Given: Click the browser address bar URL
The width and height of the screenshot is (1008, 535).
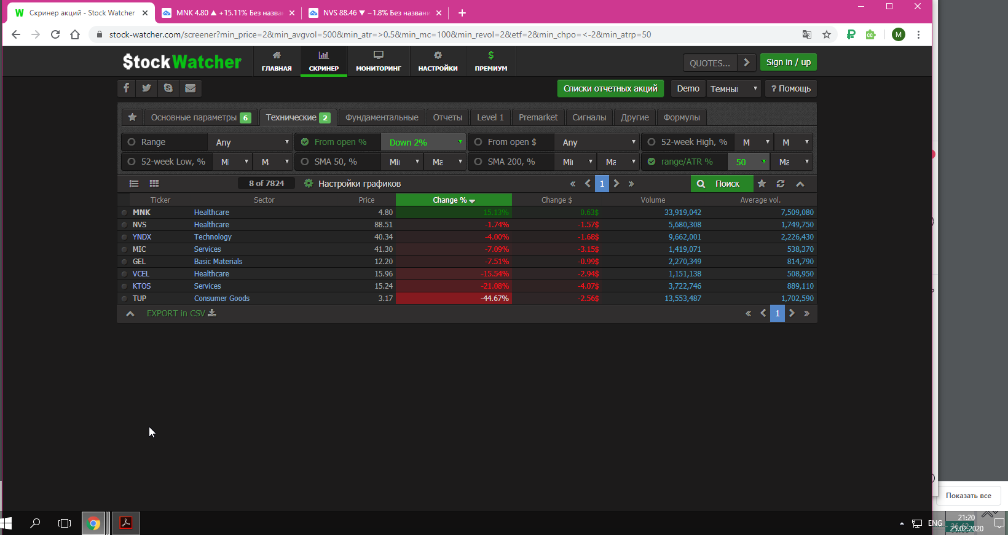Looking at the screenshot, I should [380, 34].
